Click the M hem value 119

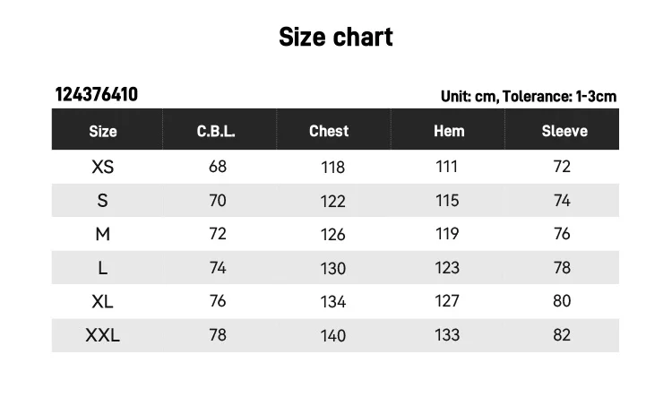click(447, 234)
